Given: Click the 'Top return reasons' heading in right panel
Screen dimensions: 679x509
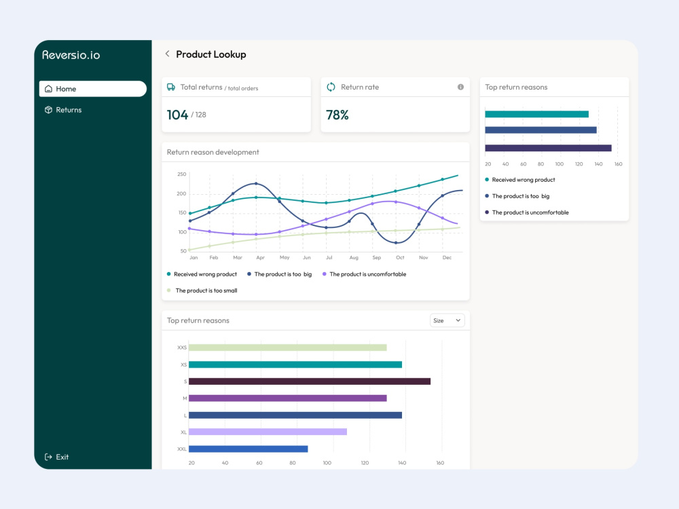Looking at the screenshot, I should tap(516, 87).
